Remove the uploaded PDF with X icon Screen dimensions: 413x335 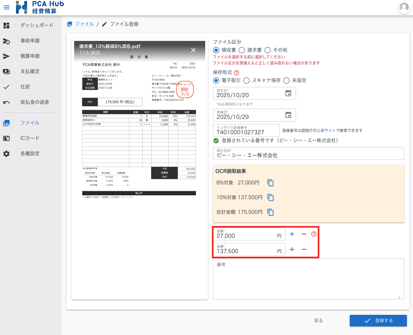(193, 50)
